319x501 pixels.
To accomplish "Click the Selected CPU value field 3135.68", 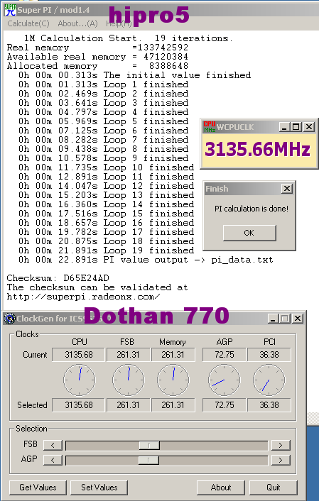I will [78, 405].
